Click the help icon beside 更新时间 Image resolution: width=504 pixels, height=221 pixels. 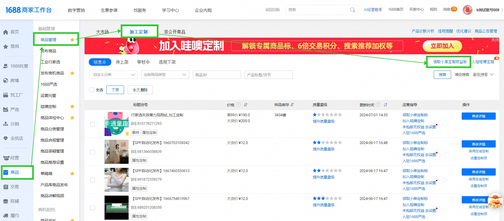pos(378,105)
